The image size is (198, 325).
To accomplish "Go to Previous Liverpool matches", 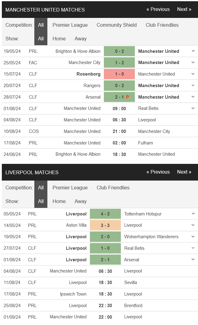I will tap(158, 172).
